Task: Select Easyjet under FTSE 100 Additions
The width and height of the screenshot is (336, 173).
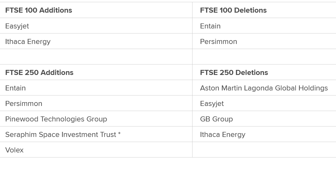Action: (x=96, y=26)
